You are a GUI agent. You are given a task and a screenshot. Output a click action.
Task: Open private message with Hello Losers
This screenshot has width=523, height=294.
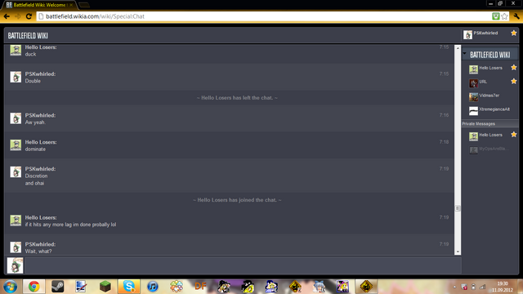(x=489, y=136)
